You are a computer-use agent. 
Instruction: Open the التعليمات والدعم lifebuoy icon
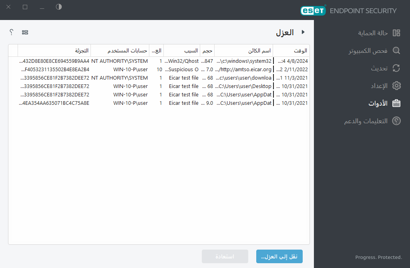click(x=396, y=121)
